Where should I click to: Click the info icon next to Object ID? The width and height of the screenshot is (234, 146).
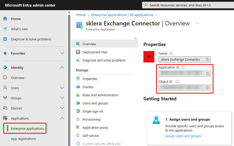click(x=177, y=82)
